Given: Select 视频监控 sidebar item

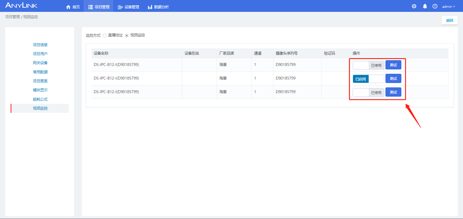Looking at the screenshot, I should tap(40, 108).
